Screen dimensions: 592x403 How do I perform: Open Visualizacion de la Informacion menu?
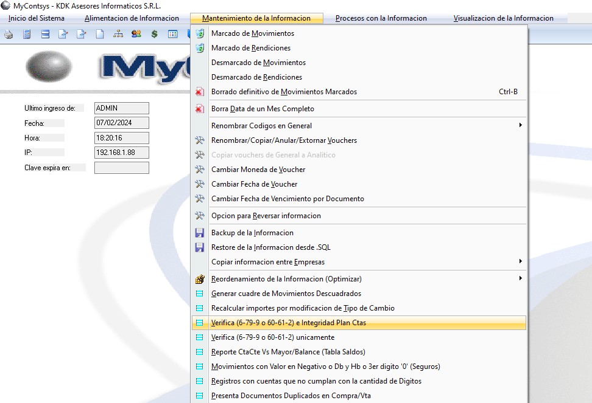tap(503, 18)
